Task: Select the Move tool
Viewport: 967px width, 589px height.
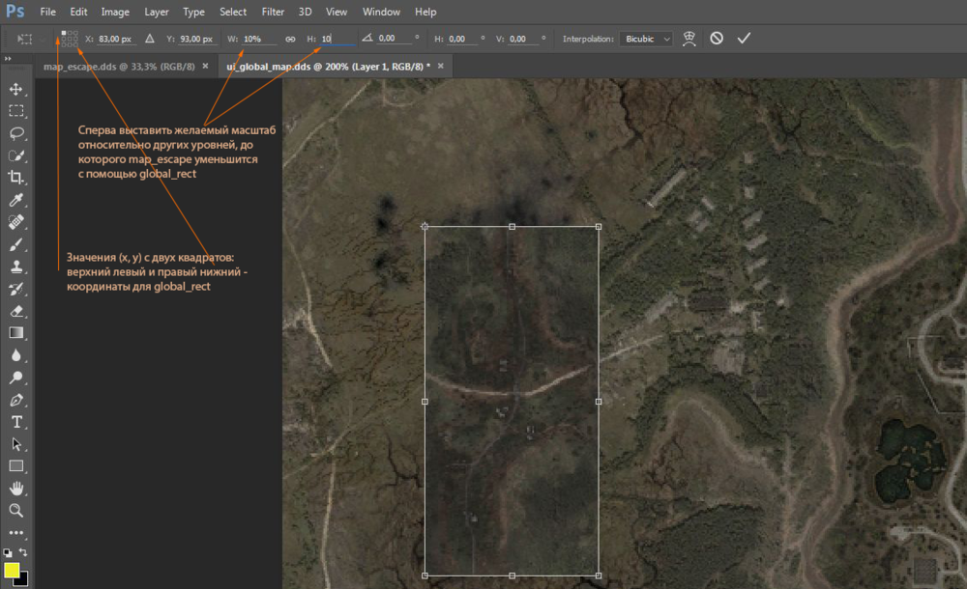Action: pyautogui.click(x=16, y=90)
